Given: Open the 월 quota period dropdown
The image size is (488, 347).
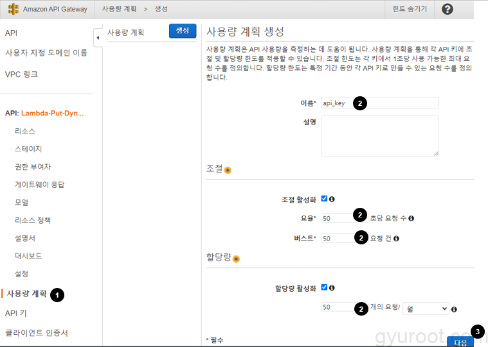Looking at the screenshot, I should pyautogui.click(x=426, y=309).
